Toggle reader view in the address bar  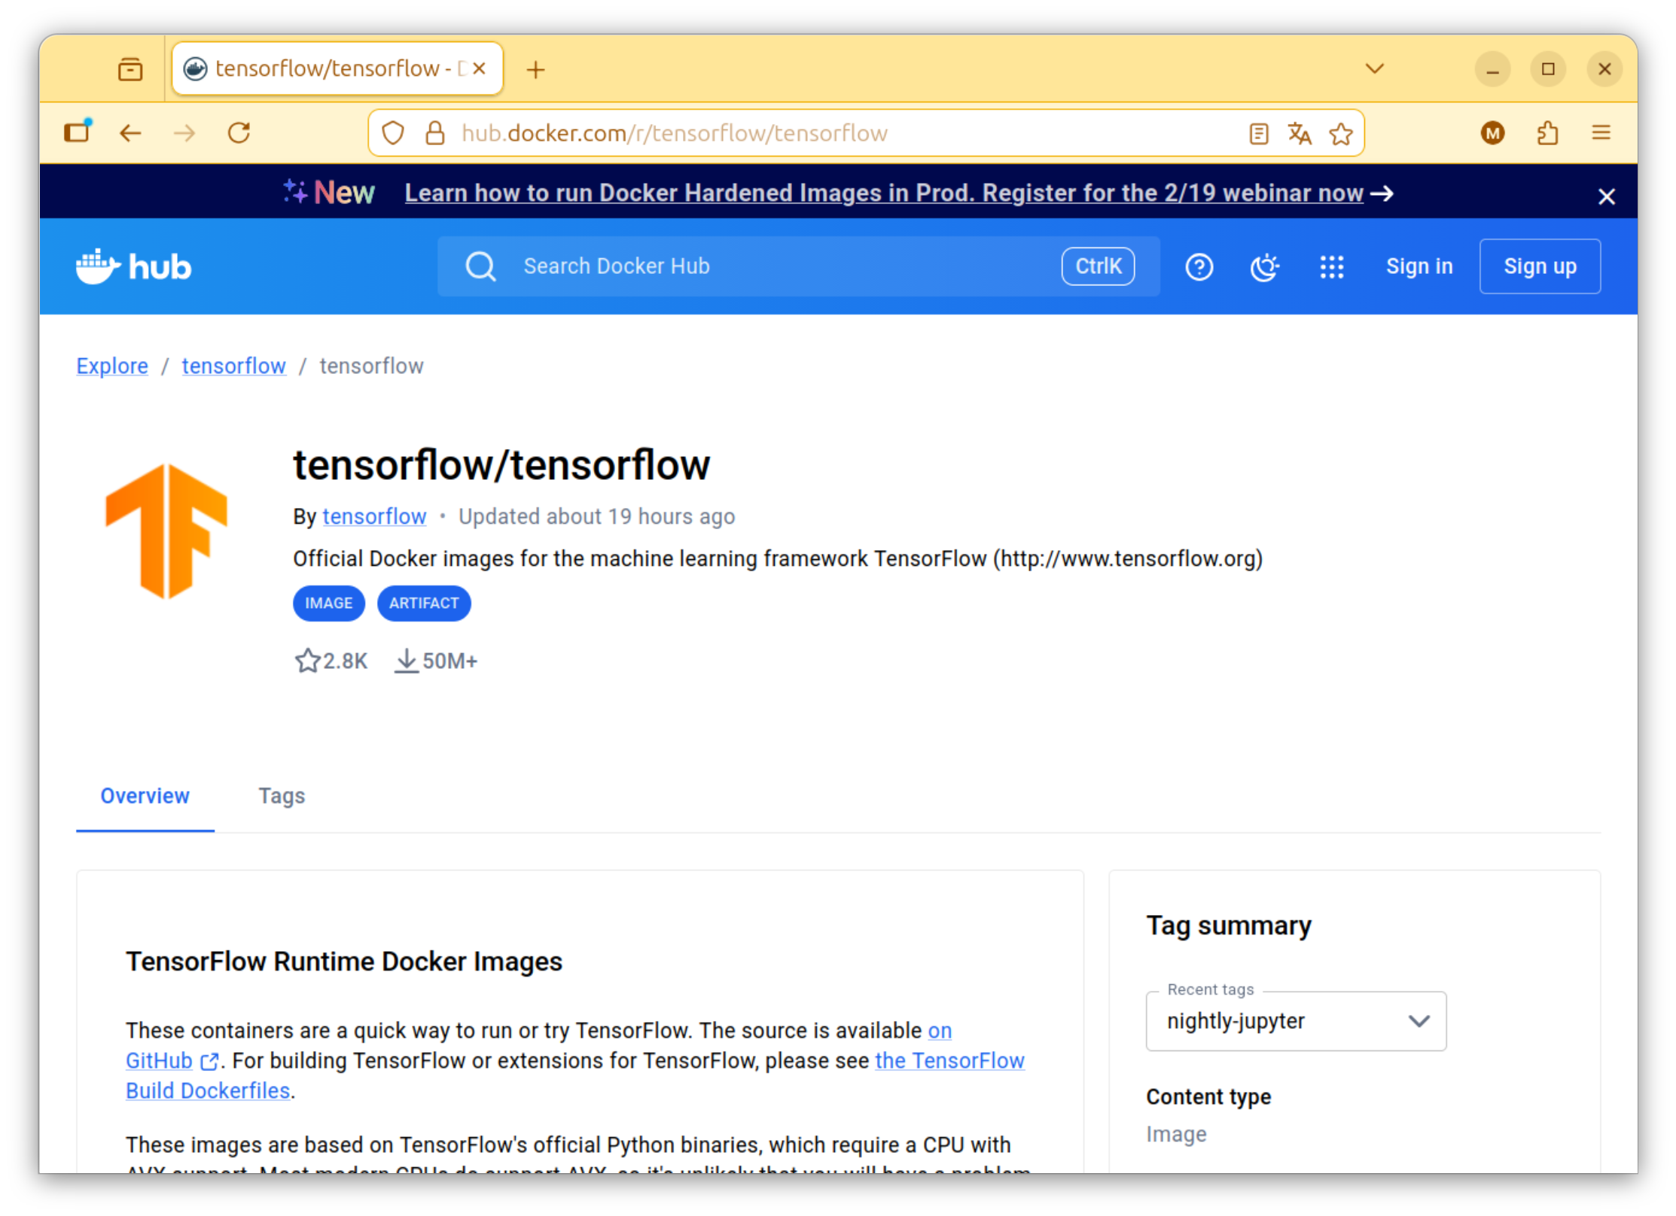point(1258,132)
